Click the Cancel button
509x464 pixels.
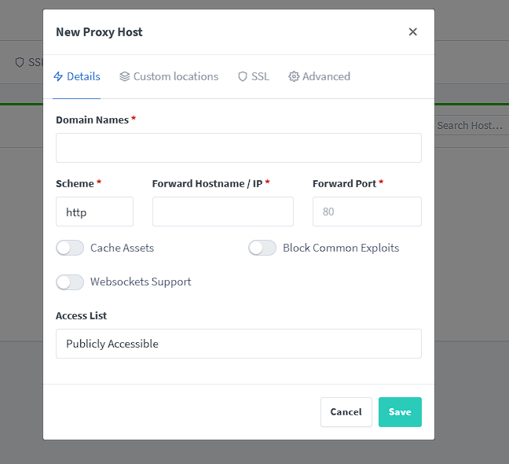[346, 412]
